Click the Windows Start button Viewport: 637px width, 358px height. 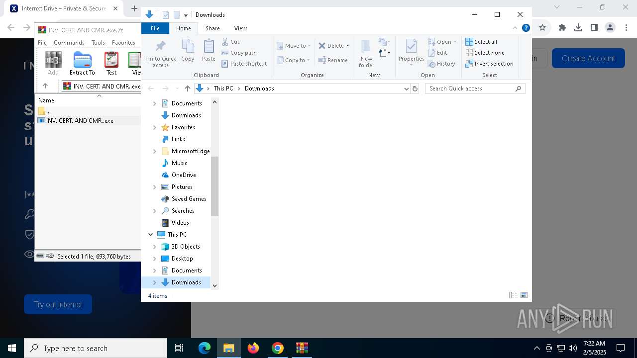[x=12, y=348]
